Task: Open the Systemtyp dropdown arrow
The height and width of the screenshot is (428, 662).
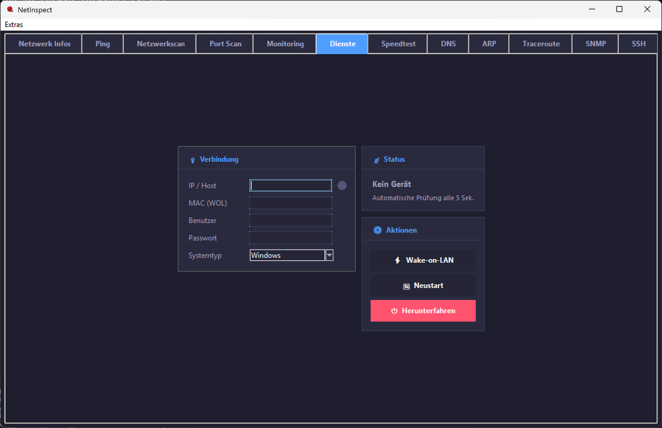Action: click(329, 255)
